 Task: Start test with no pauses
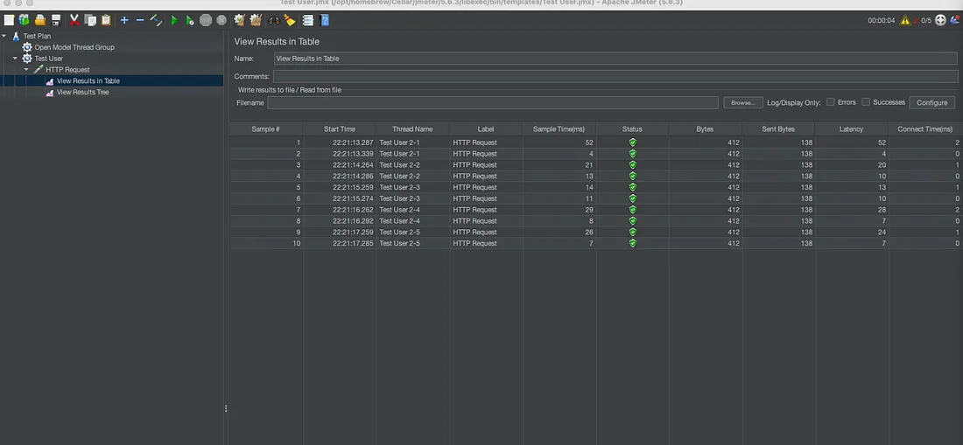coord(190,20)
